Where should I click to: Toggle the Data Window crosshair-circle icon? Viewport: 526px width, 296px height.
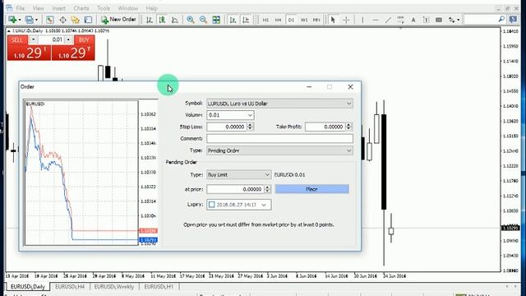62,20
